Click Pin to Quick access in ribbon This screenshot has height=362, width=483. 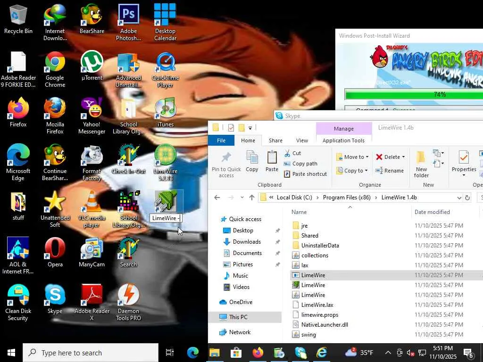(226, 165)
